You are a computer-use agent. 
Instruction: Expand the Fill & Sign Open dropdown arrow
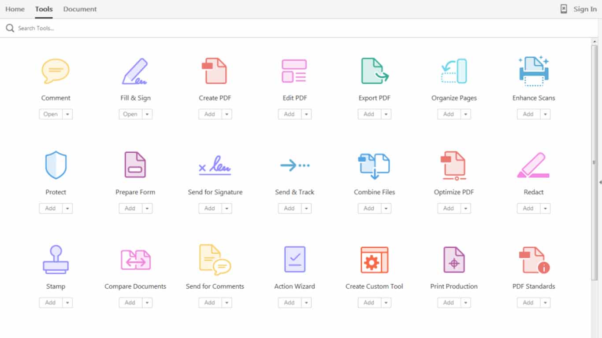coord(147,114)
